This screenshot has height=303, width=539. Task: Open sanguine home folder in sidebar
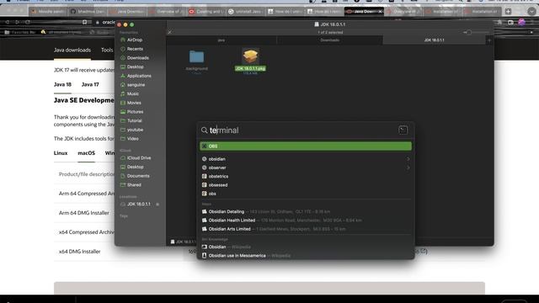[x=136, y=84]
